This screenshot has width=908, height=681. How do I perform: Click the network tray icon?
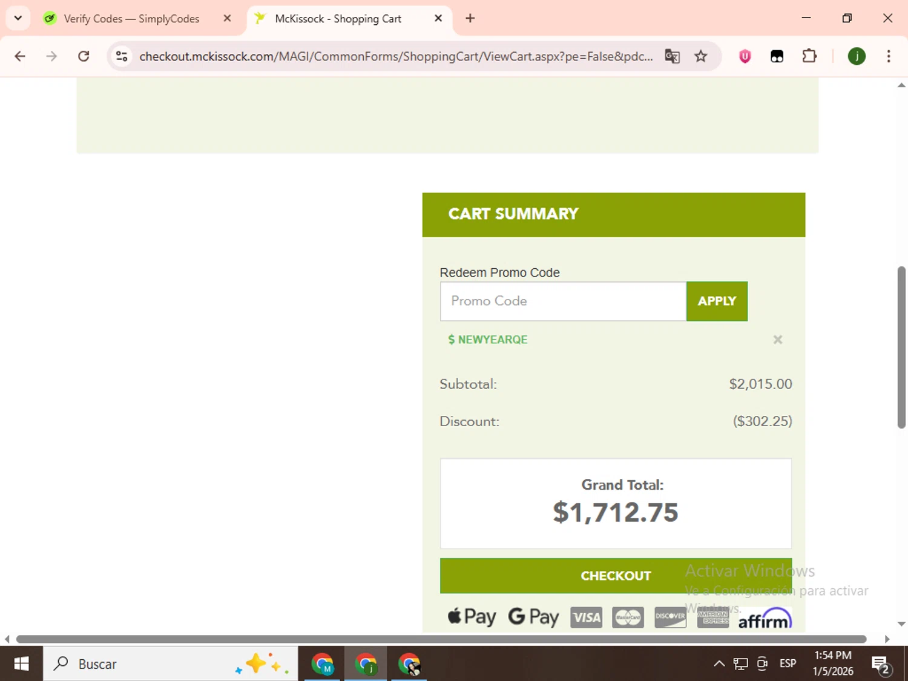[x=740, y=664]
